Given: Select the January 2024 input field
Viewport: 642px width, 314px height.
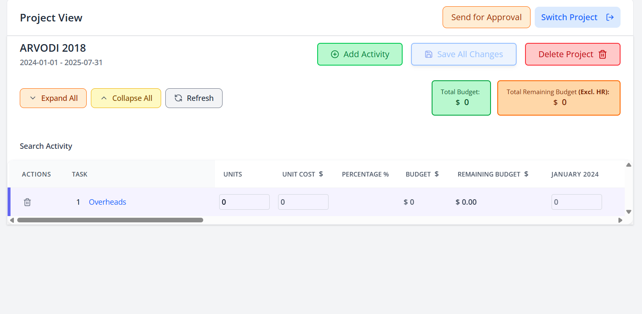Looking at the screenshot, I should 576,202.
